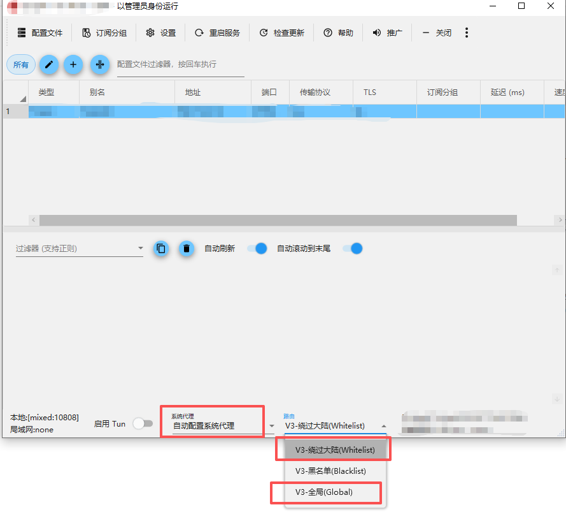Click the 检查更新 button
Screen dimensions: 566x521
coord(281,33)
